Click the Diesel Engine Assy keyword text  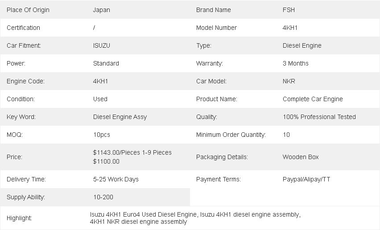120,117
